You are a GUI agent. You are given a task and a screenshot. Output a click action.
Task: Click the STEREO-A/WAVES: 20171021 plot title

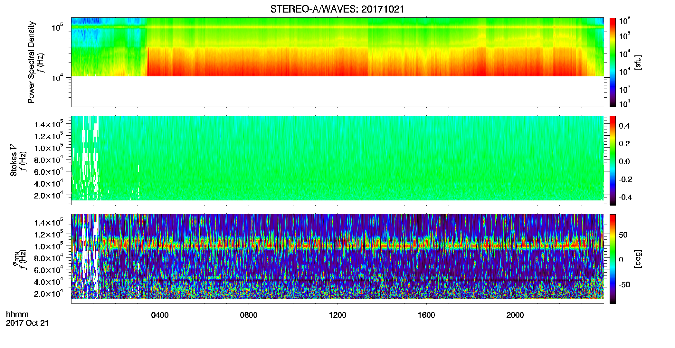tap(337, 9)
